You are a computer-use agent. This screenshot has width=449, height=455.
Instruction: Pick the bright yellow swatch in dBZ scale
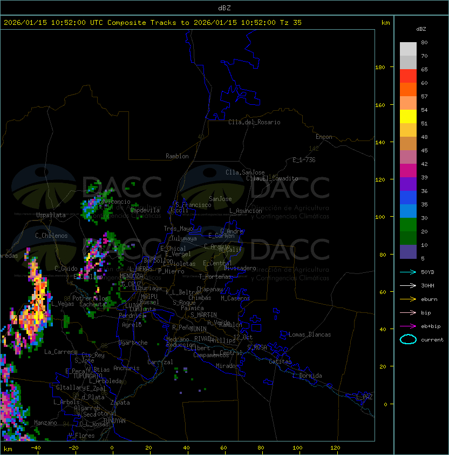(408, 117)
